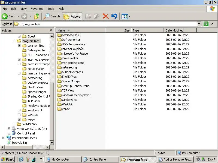
Task: Select the Startup Control Panel folder in list
Action: click(x=76, y=86)
